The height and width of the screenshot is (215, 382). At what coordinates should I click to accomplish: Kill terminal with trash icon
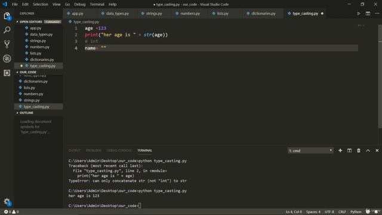[x=359, y=150]
